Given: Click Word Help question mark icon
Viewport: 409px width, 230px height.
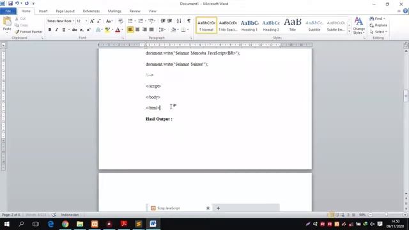Looking at the screenshot, I should pyautogui.click(x=405, y=11).
